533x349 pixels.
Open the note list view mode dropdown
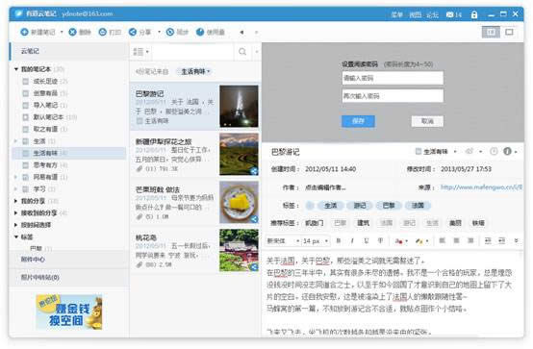click(x=141, y=52)
